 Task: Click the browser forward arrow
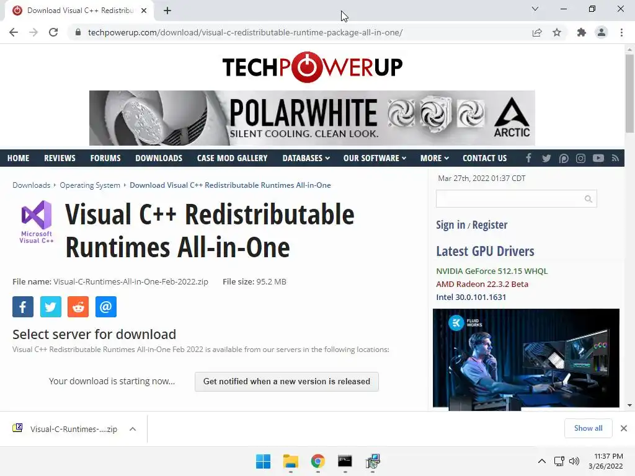point(33,32)
